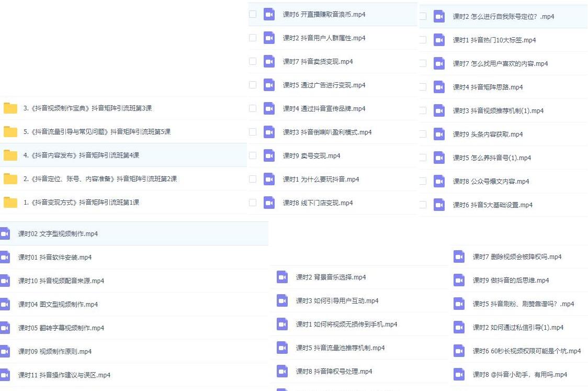
Task: Click video icon of 课时1 抖音热门10大标签.mp4
Action: [x=439, y=40]
